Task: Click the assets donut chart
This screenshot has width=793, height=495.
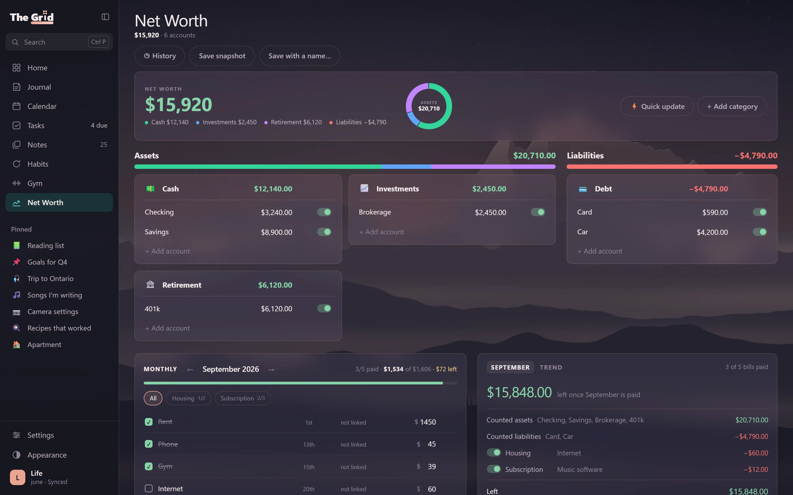Action: 429,106
